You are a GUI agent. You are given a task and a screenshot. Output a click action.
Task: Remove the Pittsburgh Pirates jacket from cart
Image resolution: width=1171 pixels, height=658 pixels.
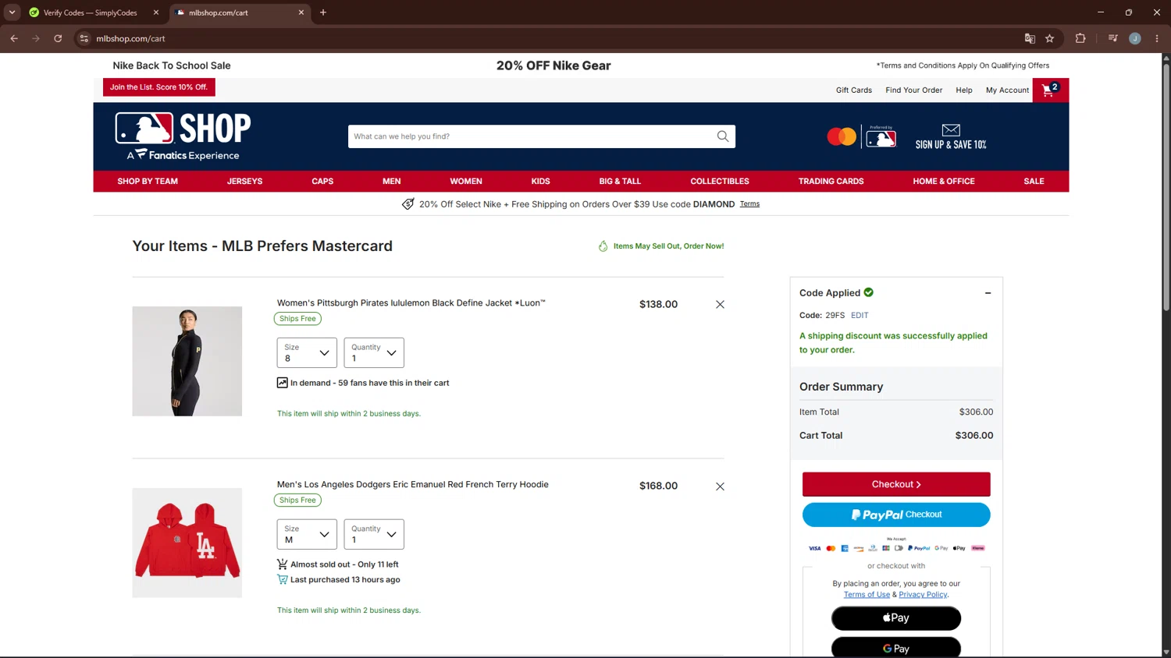tap(720, 305)
